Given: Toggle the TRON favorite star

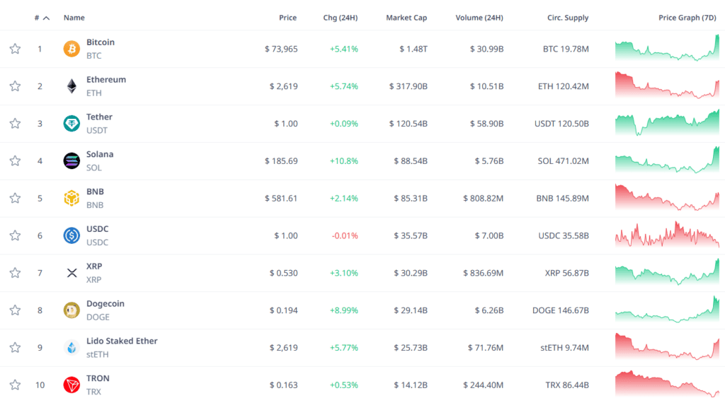Looking at the screenshot, I should (16, 385).
